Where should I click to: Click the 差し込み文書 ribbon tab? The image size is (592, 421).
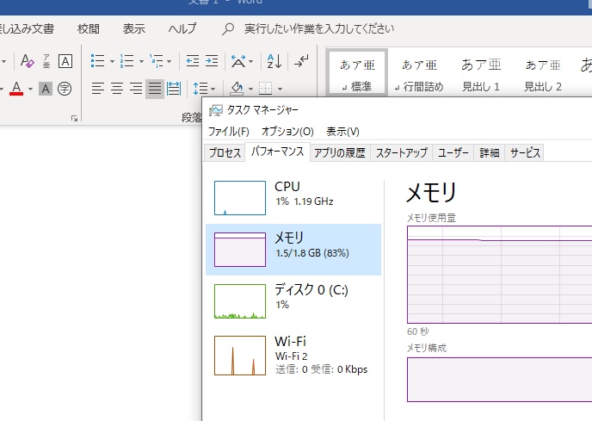27,28
